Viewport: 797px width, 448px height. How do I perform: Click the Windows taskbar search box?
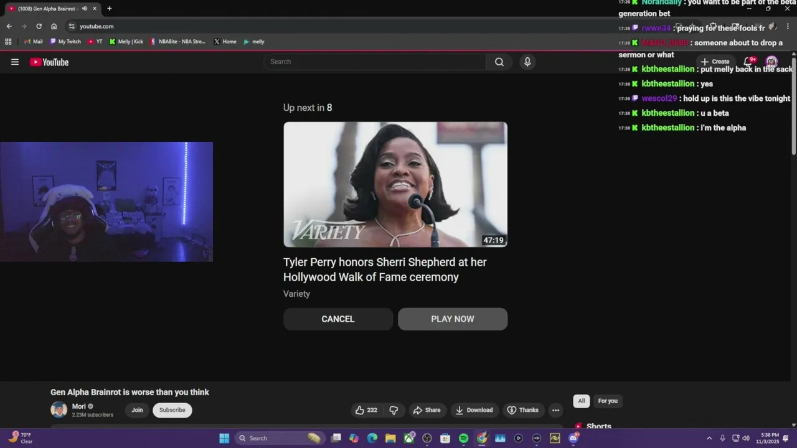click(x=279, y=438)
